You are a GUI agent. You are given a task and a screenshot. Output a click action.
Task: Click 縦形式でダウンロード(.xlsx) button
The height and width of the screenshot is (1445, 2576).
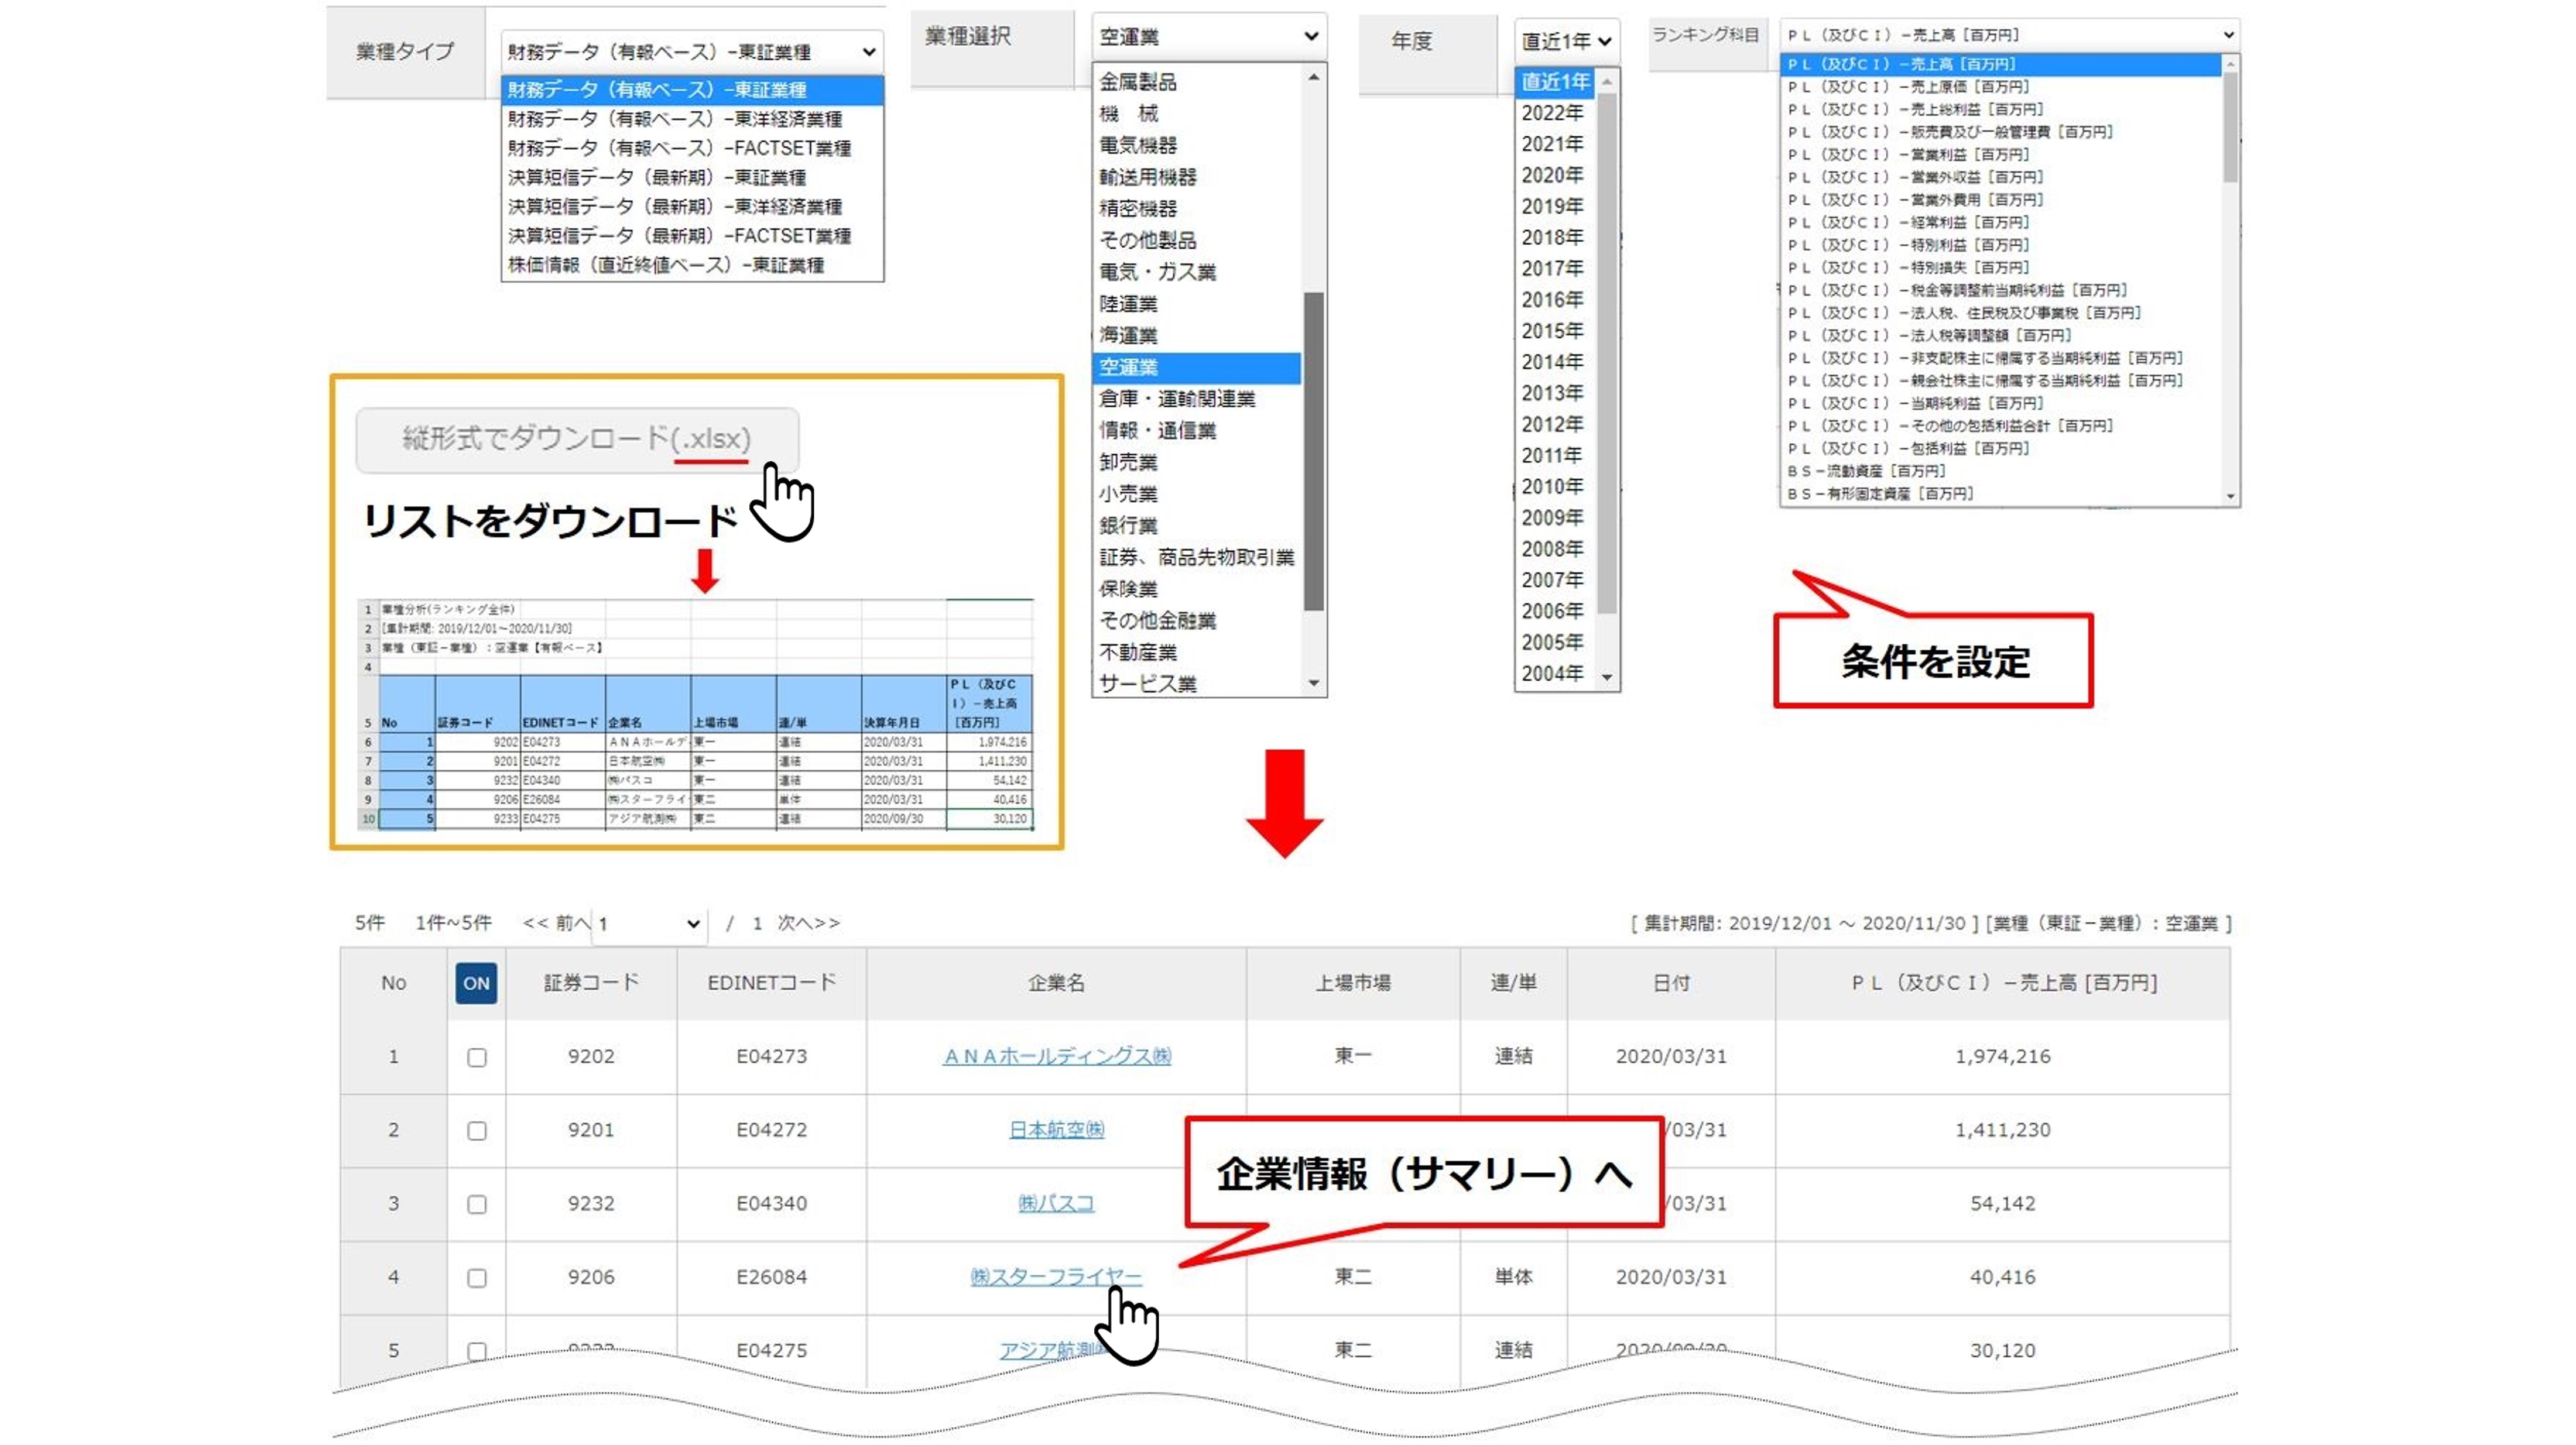(577, 439)
